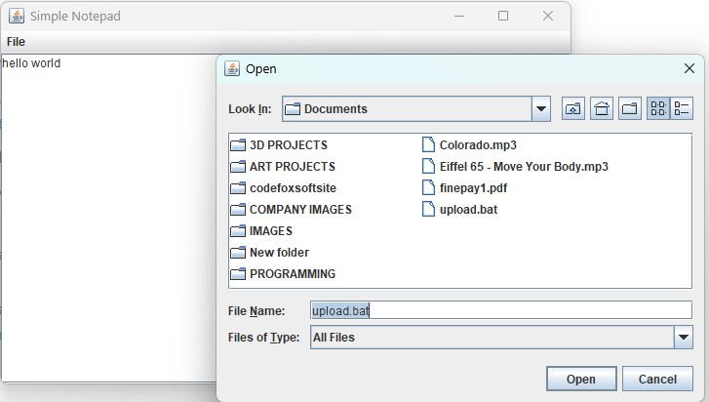Select the IMAGES folder icon
Screen dimensions: 709x402
point(238,231)
